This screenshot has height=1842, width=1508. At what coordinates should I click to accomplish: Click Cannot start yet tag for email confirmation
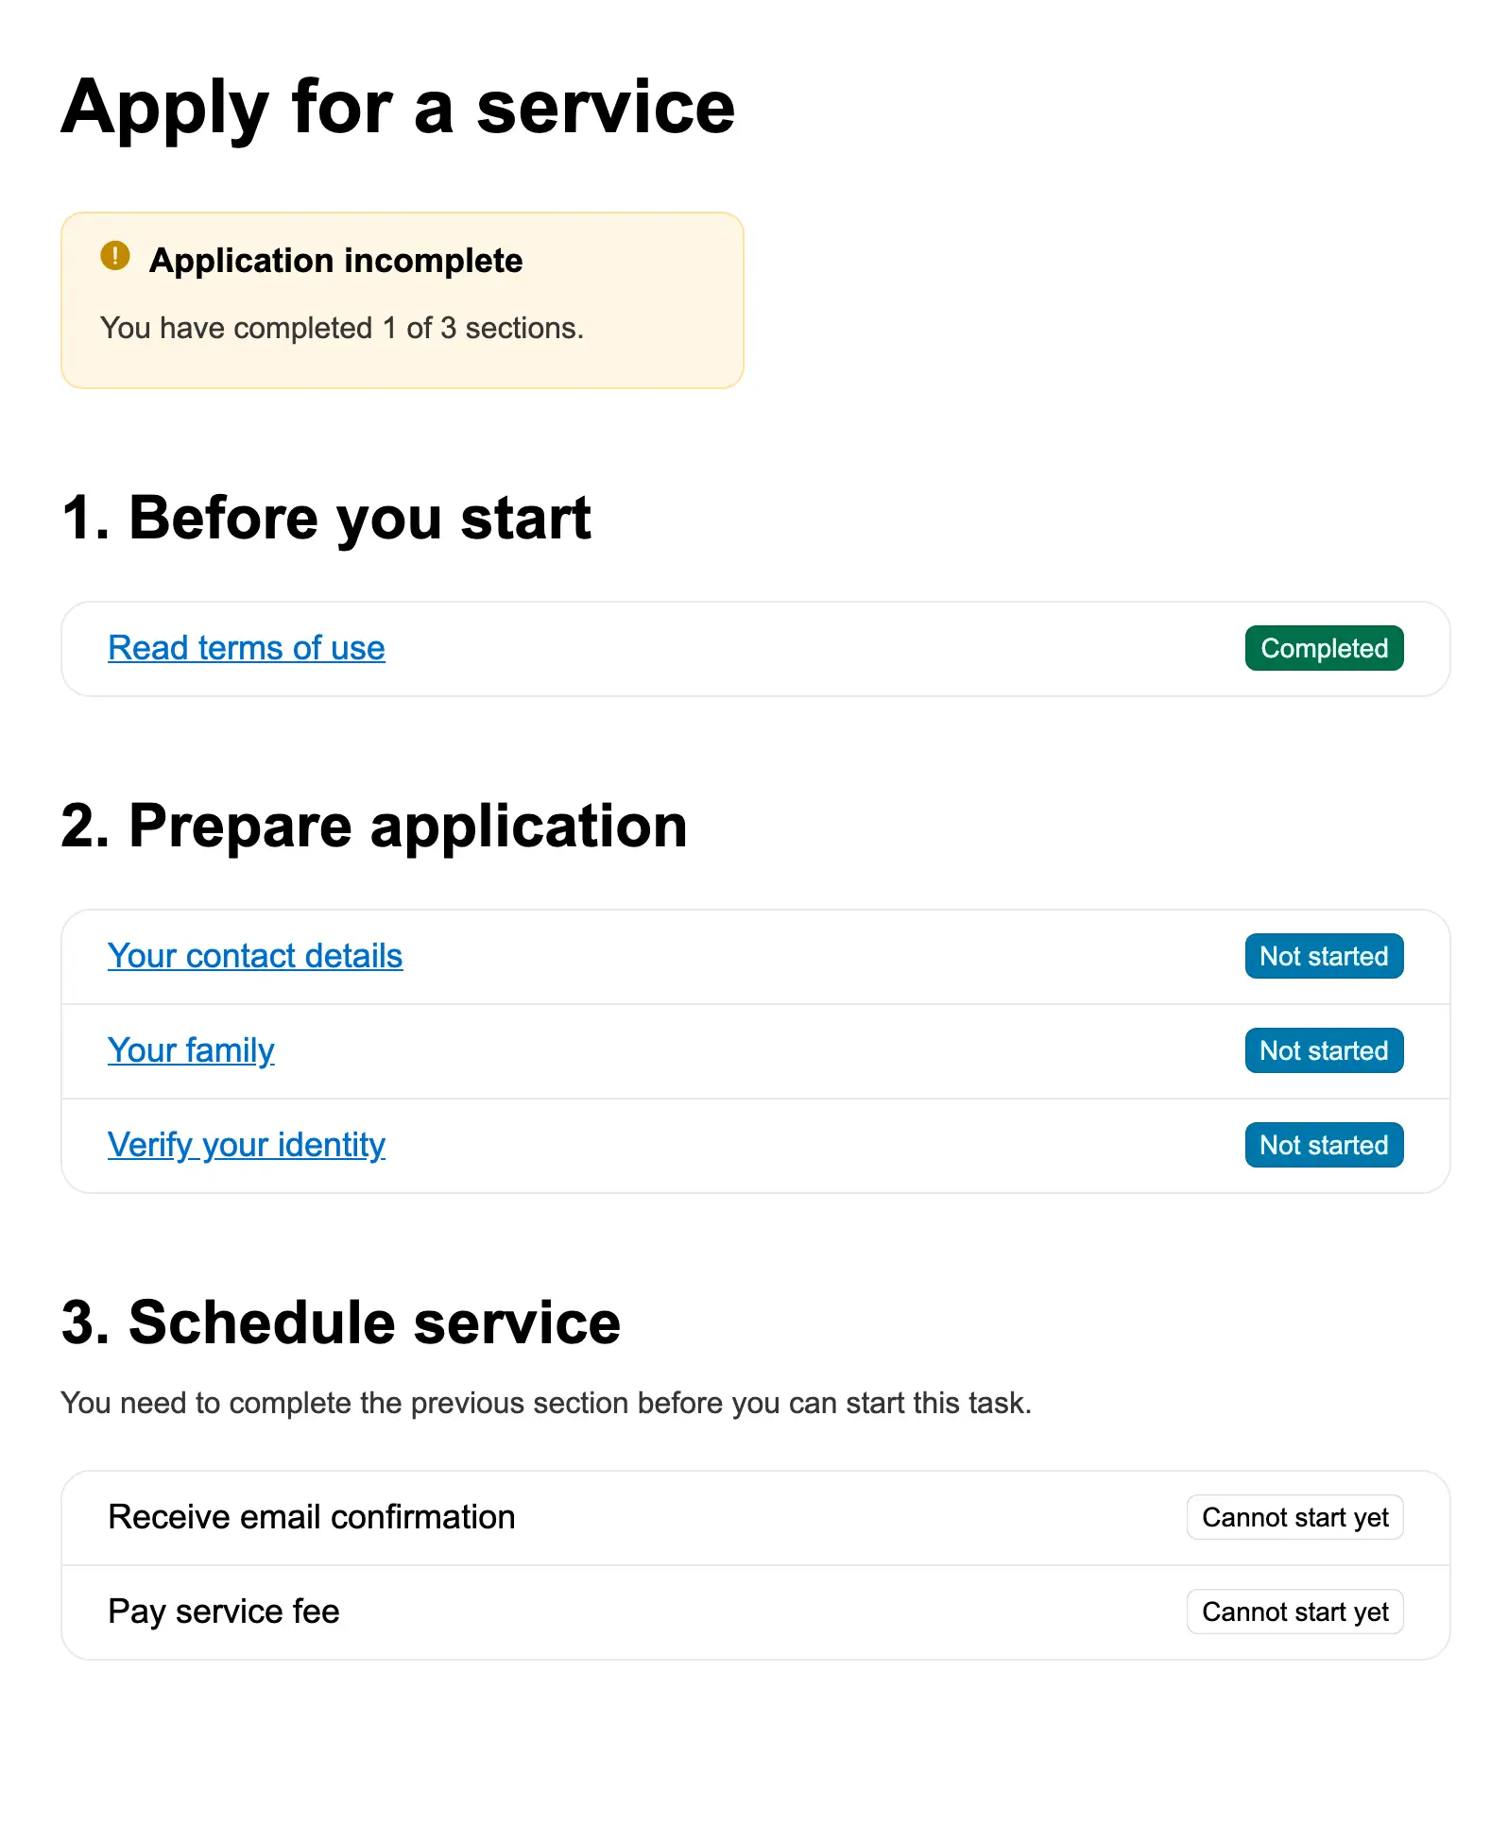[x=1294, y=1517]
